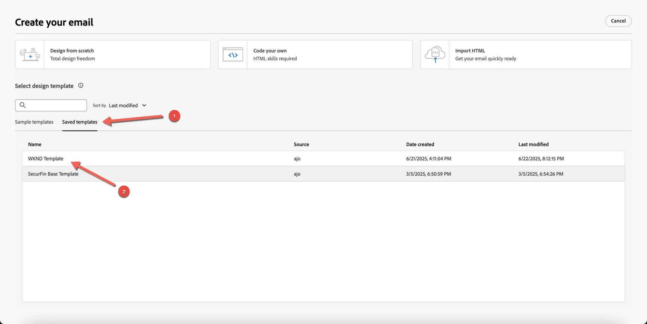
Task: Click the chevron beside Last modified sort
Action: tap(144, 106)
